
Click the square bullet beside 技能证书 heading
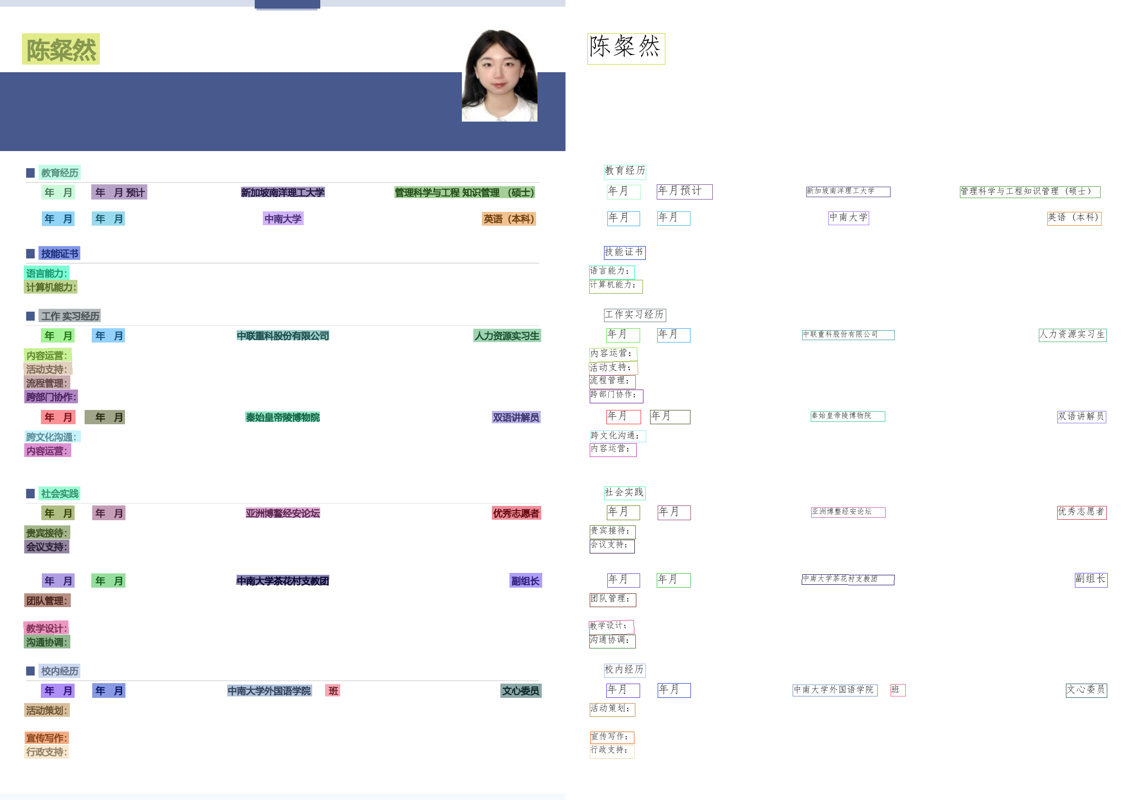30,254
